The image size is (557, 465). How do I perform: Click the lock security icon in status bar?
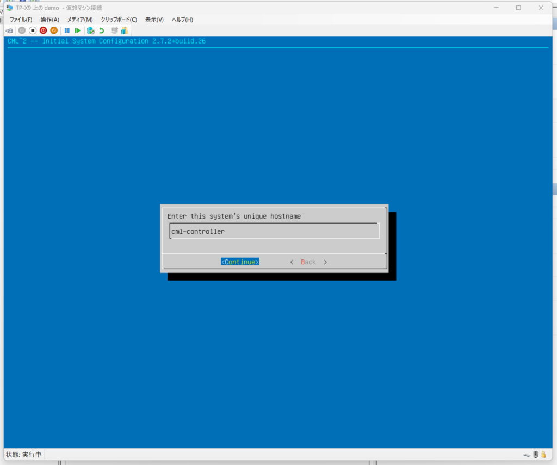tap(543, 454)
